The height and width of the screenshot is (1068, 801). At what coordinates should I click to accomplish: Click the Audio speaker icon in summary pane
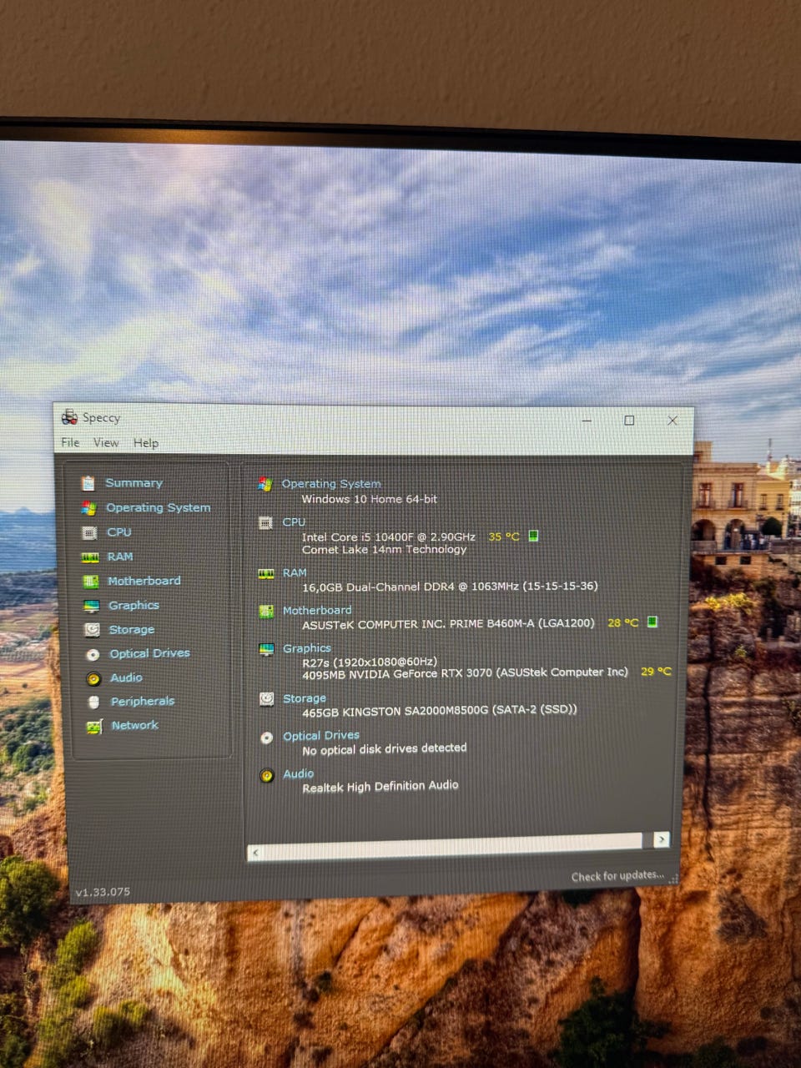tap(267, 776)
